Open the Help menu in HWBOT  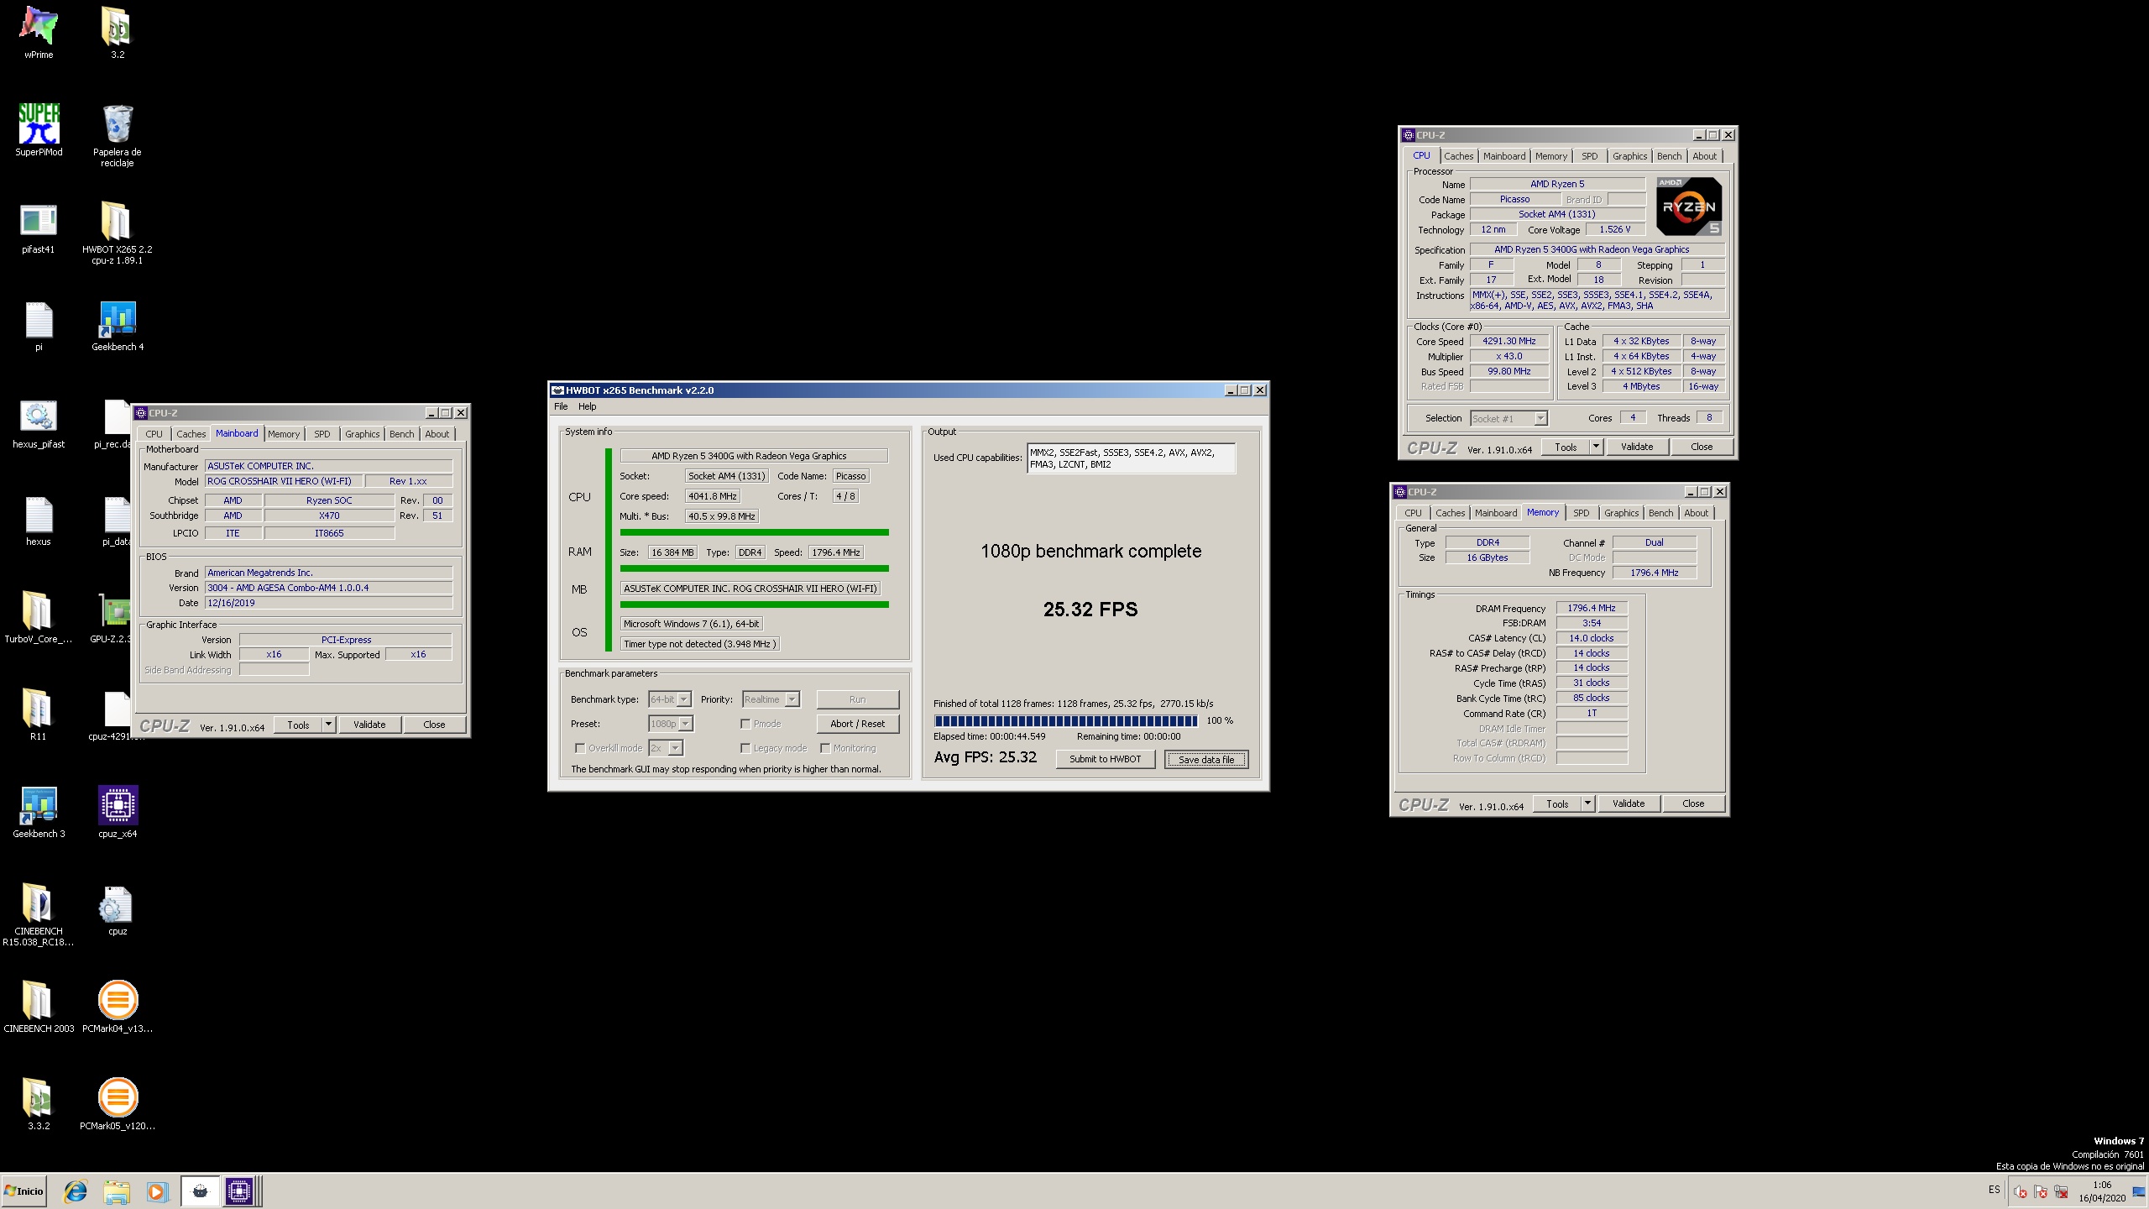point(588,406)
